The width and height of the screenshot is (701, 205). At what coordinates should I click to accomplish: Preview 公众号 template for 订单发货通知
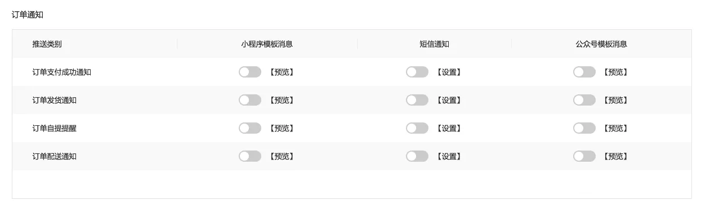point(616,100)
